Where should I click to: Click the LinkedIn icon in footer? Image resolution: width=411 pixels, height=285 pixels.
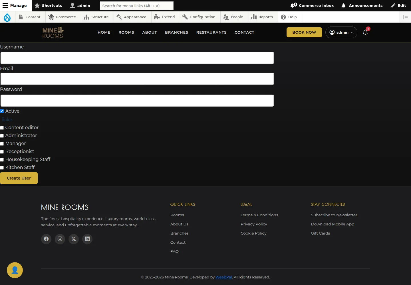click(x=87, y=239)
